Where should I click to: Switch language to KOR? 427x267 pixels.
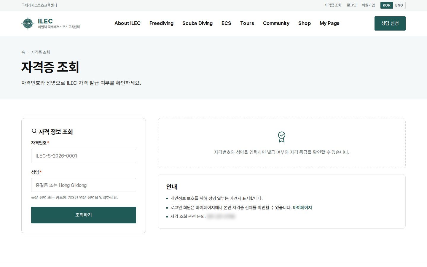387,5
